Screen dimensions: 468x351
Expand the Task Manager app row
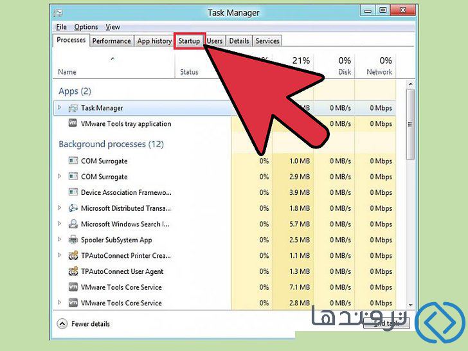click(x=59, y=107)
